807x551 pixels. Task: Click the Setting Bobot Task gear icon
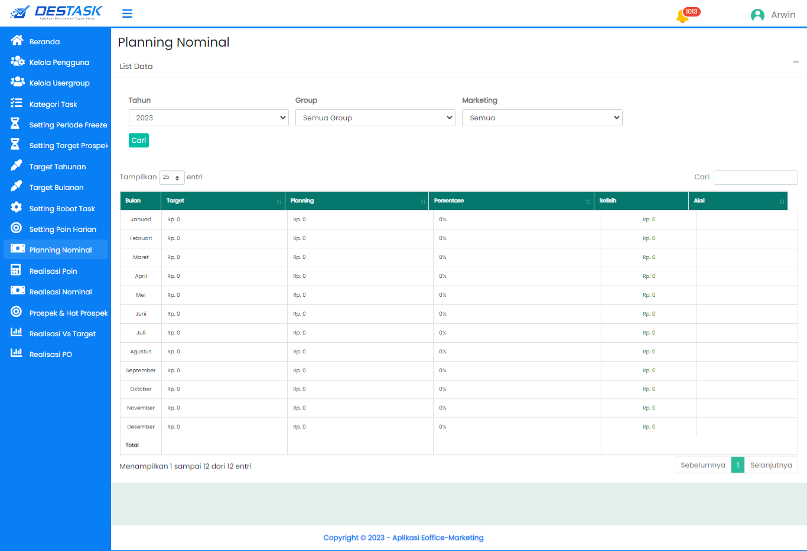pos(17,208)
